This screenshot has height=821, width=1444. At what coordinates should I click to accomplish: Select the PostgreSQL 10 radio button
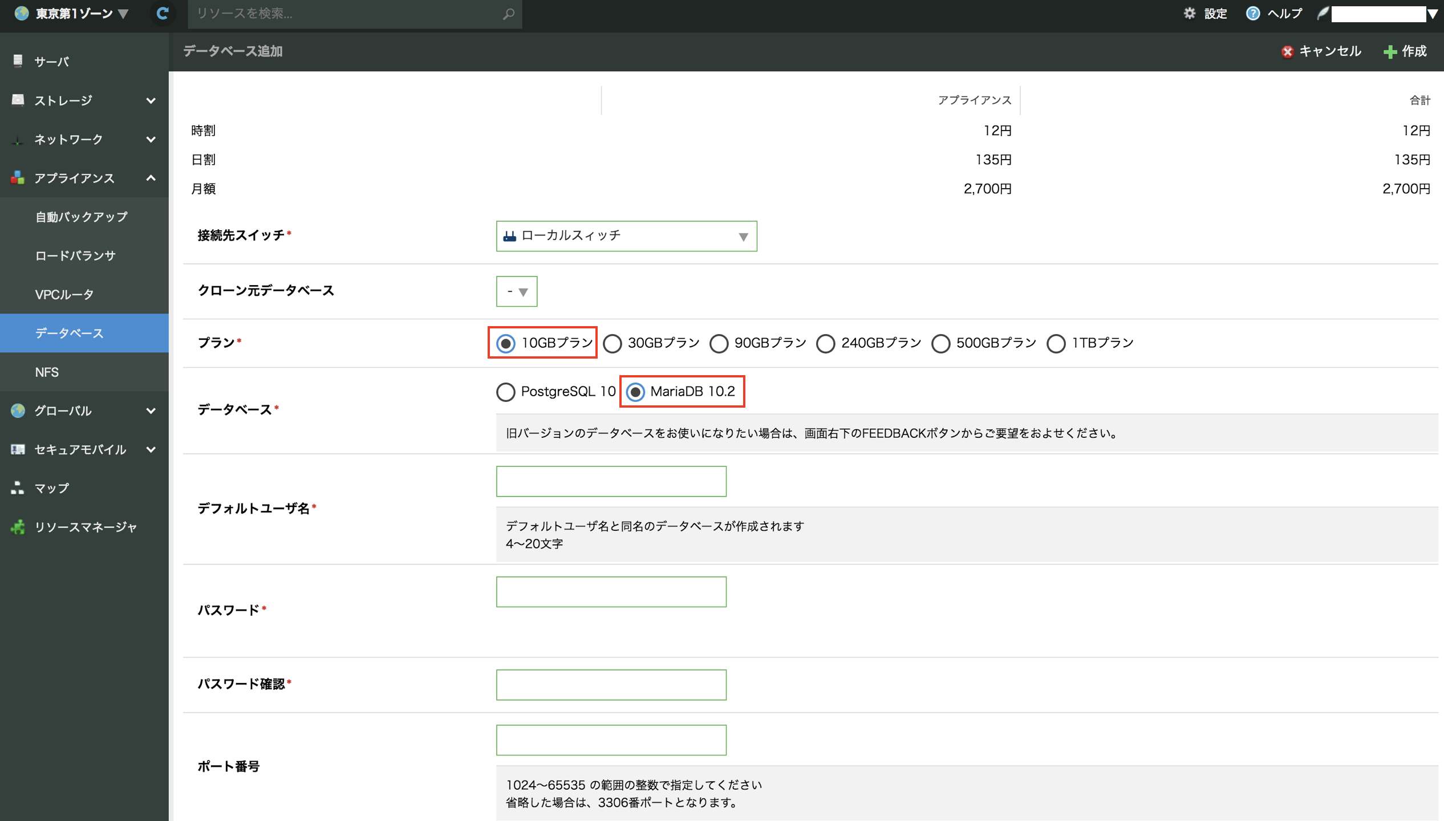(505, 392)
